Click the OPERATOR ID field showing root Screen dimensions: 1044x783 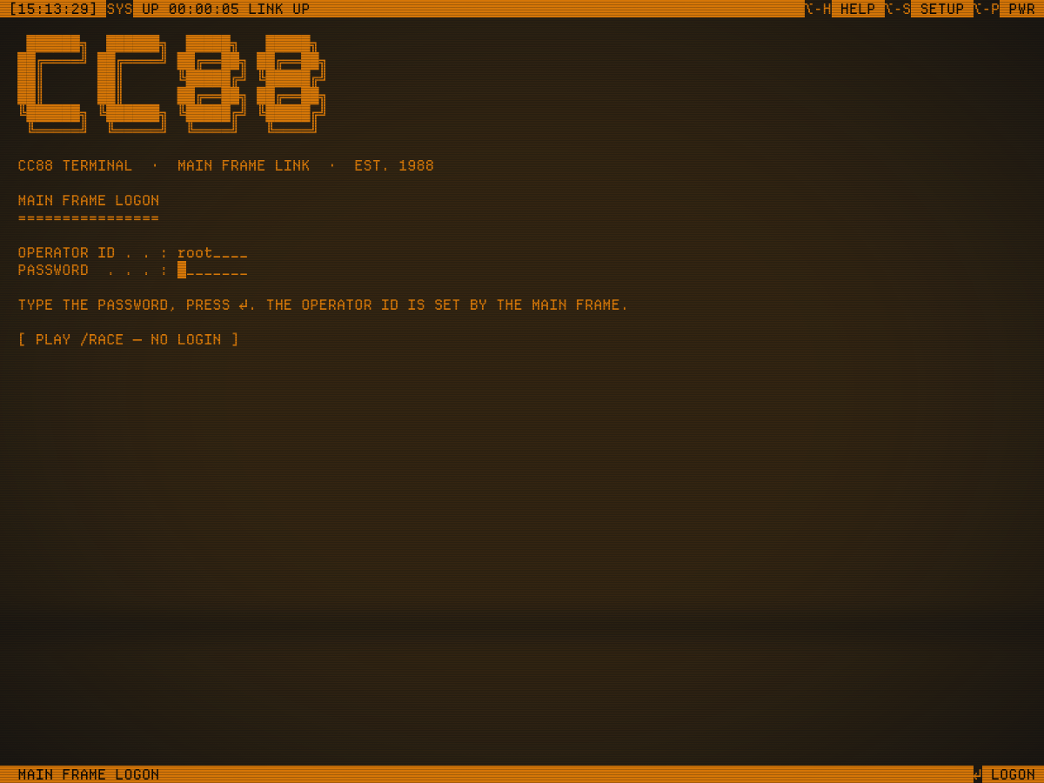coord(212,252)
